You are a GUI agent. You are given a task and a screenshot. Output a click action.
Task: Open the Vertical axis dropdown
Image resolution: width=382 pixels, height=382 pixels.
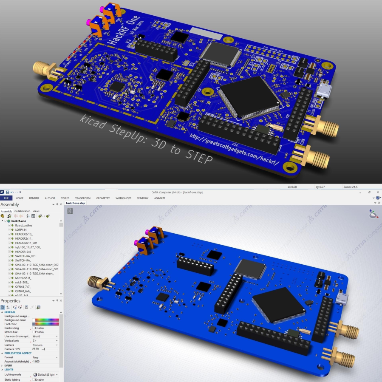(57, 340)
